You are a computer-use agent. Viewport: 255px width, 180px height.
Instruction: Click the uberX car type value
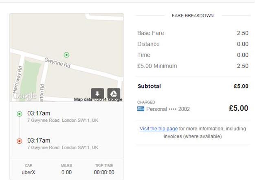tap(29, 172)
